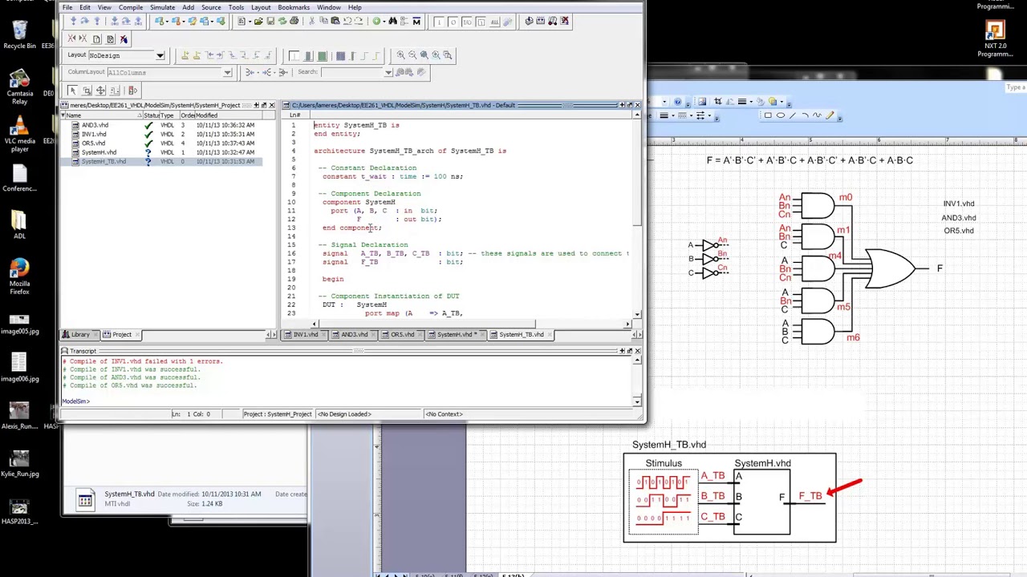Click the Transcript scrollbar down arrow

tap(637, 401)
